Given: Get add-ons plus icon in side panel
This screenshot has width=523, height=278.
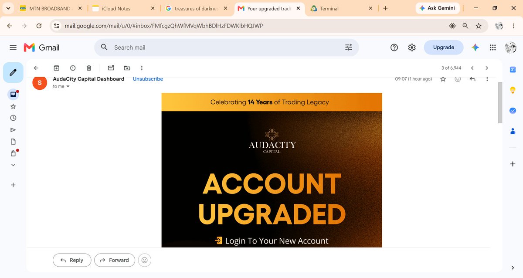Looking at the screenshot, I should (x=513, y=164).
